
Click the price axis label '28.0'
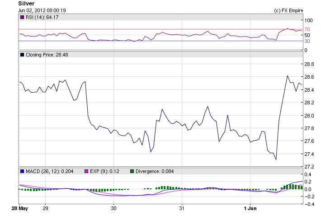click(309, 116)
